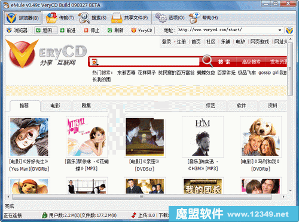
Task: Click the 首页 homepage link
Action: click(196, 42)
